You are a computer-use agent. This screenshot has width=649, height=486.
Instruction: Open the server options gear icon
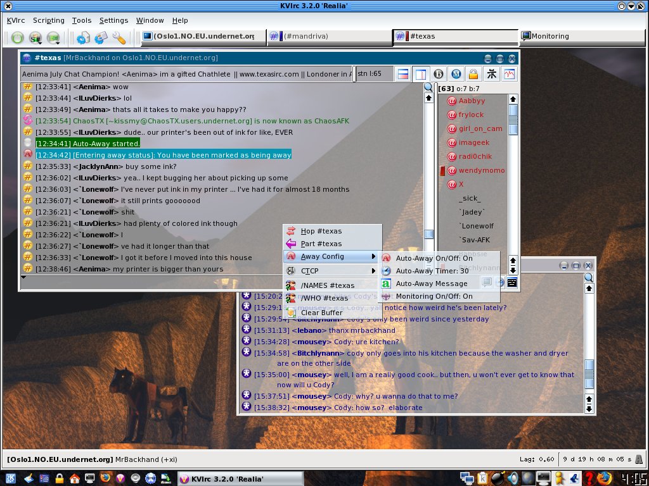tap(83, 37)
